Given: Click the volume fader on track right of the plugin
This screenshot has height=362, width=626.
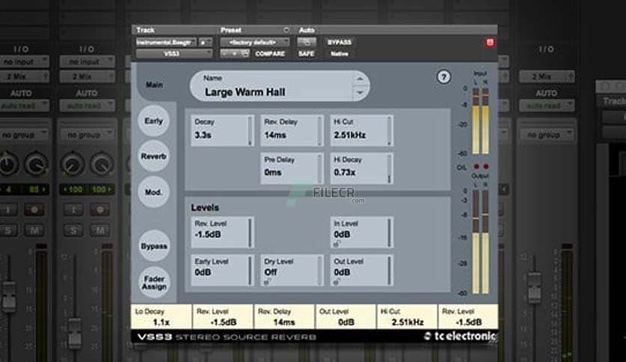Looking at the screenshot, I should 535,287.
